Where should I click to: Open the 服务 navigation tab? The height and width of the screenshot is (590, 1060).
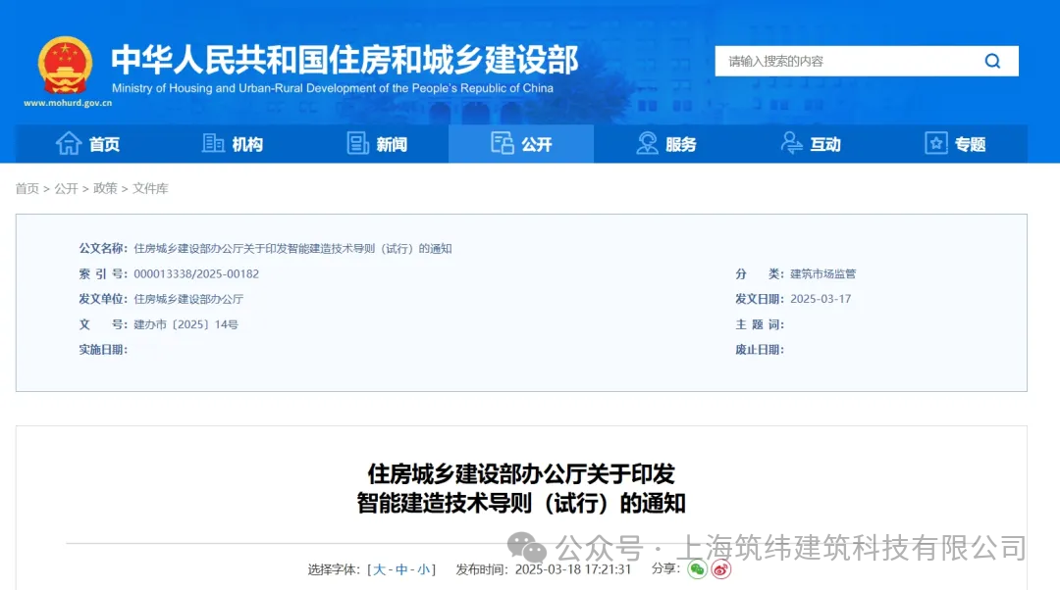[x=665, y=144]
